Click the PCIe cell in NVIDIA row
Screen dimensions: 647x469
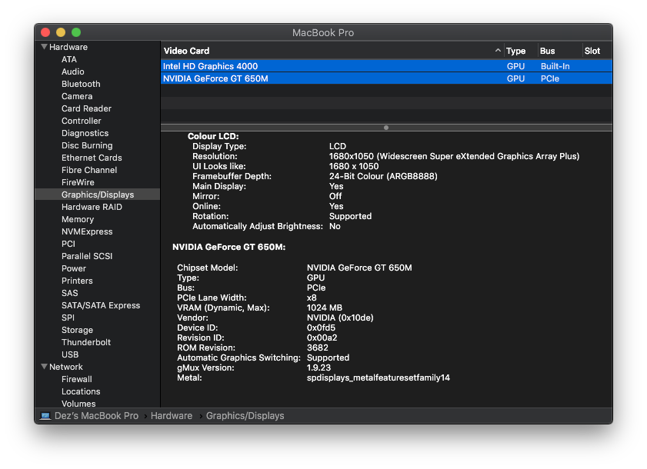pos(550,78)
